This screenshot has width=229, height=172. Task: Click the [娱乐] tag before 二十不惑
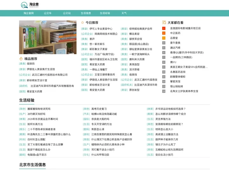(x=23, y=129)
